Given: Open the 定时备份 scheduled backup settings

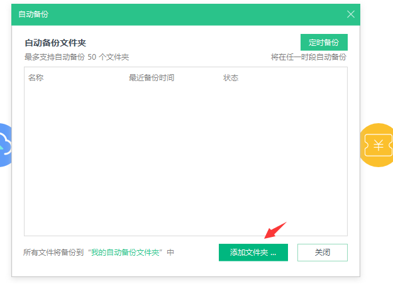Looking at the screenshot, I should 324,43.
